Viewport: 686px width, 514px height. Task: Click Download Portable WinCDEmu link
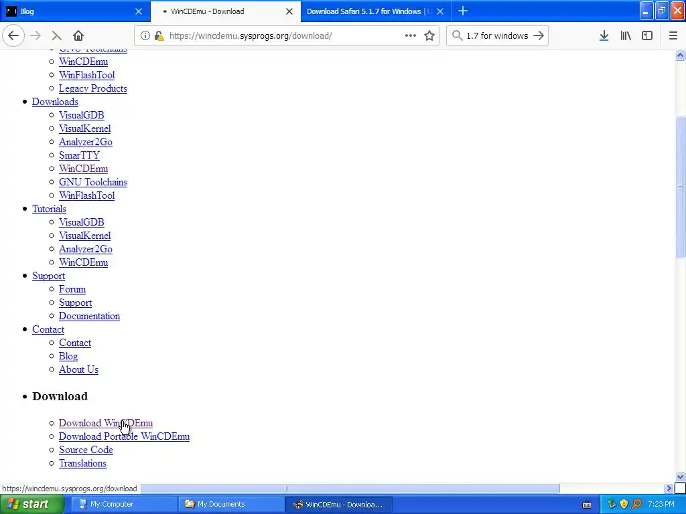tap(124, 436)
